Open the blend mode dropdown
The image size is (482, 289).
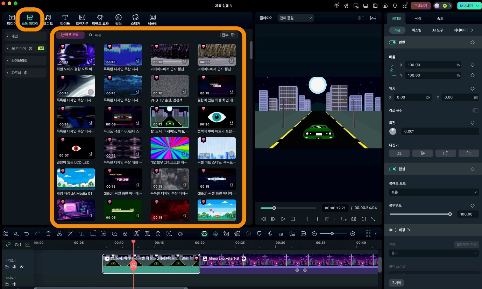pos(434,192)
